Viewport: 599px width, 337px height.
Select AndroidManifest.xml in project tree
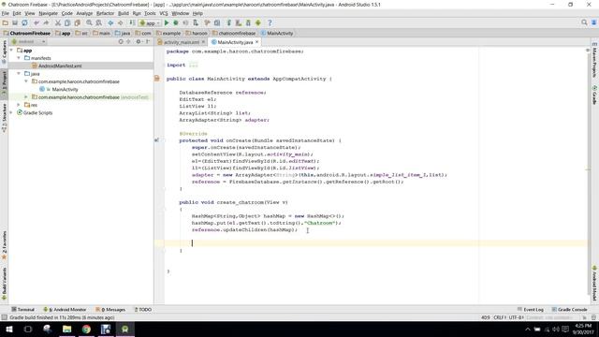(60, 66)
